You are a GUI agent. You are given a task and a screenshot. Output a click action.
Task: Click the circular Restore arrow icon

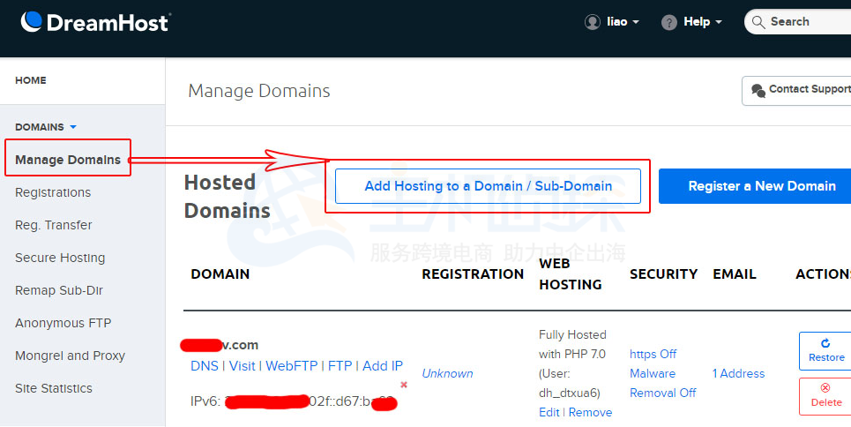[x=825, y=343]
